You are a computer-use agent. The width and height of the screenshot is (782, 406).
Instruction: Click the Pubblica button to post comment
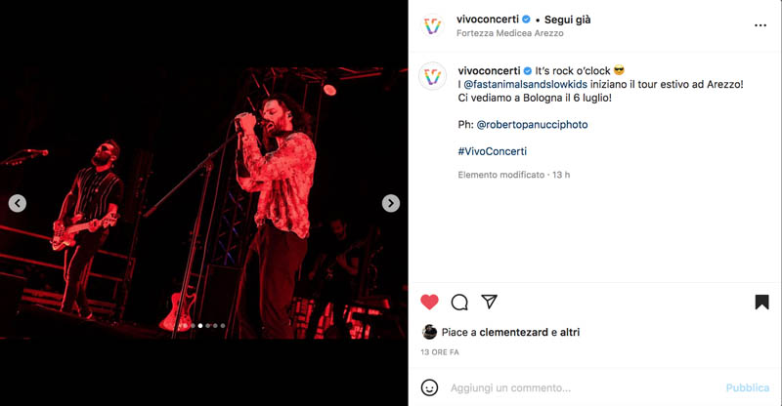tap(747, 387)
